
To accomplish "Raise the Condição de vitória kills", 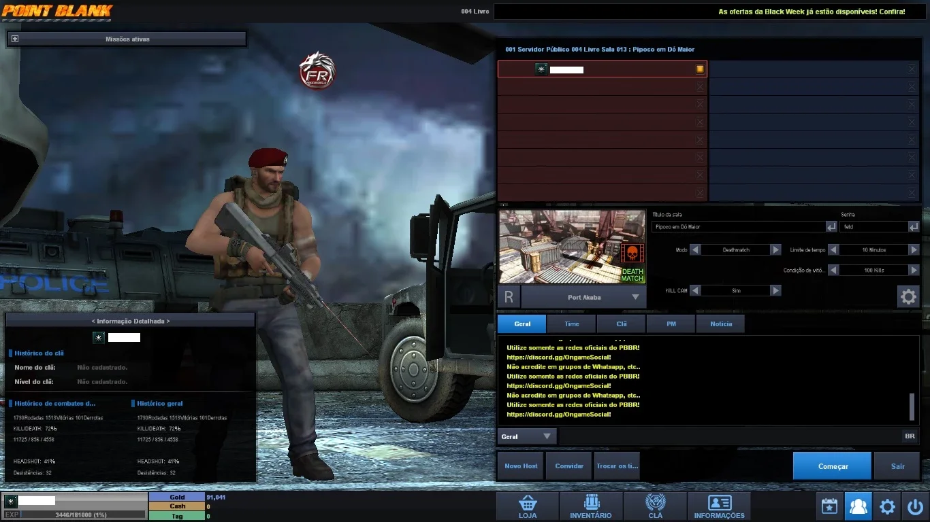I will coord(914,271).
